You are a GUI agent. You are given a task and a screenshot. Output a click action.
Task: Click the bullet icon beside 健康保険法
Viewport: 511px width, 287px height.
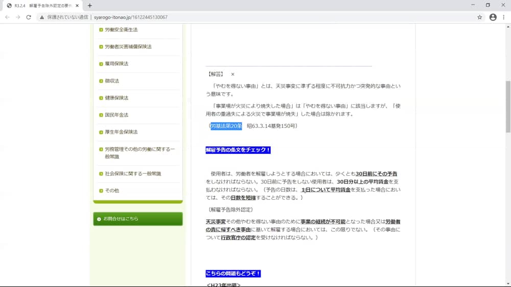point(101,98)
